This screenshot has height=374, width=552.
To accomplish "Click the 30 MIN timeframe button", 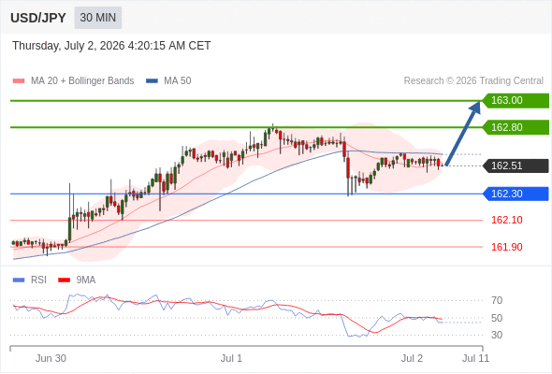I will click(x=98, y=18).
